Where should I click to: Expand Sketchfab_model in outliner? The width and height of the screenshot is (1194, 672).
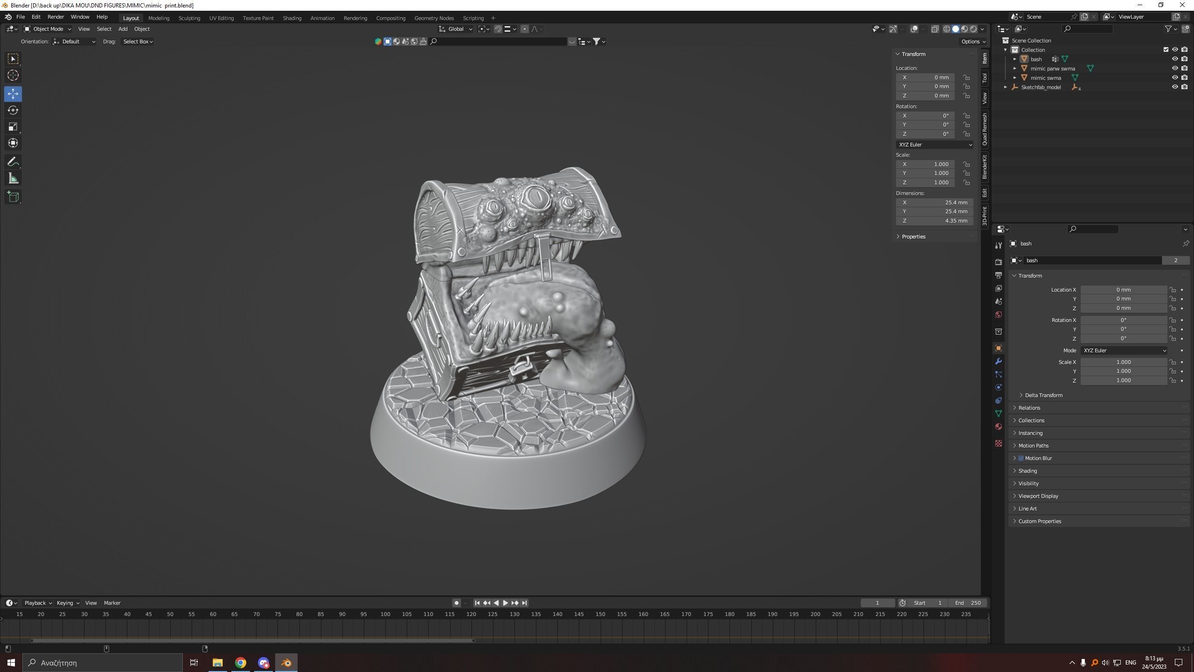tap(1006, 87)
